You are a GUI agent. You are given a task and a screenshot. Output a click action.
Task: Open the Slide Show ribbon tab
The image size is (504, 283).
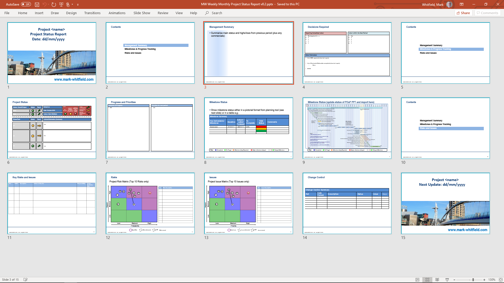pos(141,13)
